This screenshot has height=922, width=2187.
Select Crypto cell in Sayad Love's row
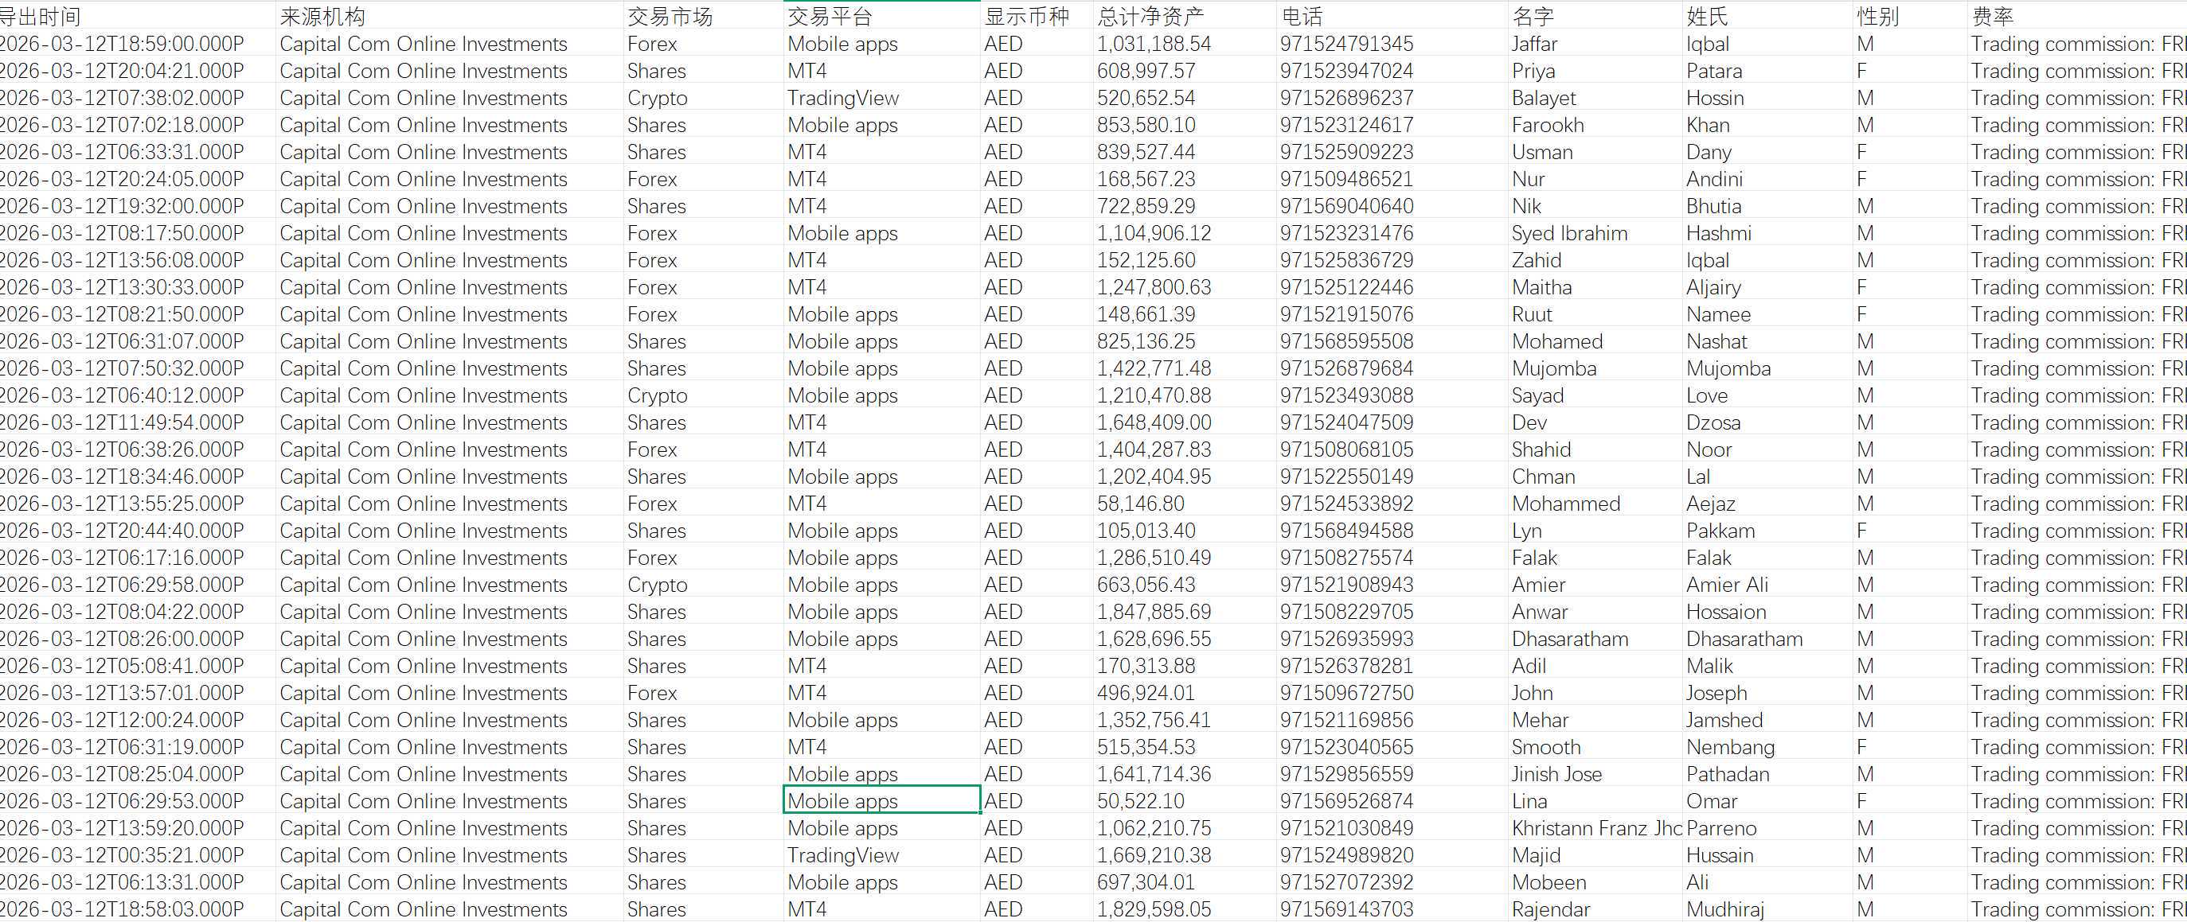tap(703, 396)
